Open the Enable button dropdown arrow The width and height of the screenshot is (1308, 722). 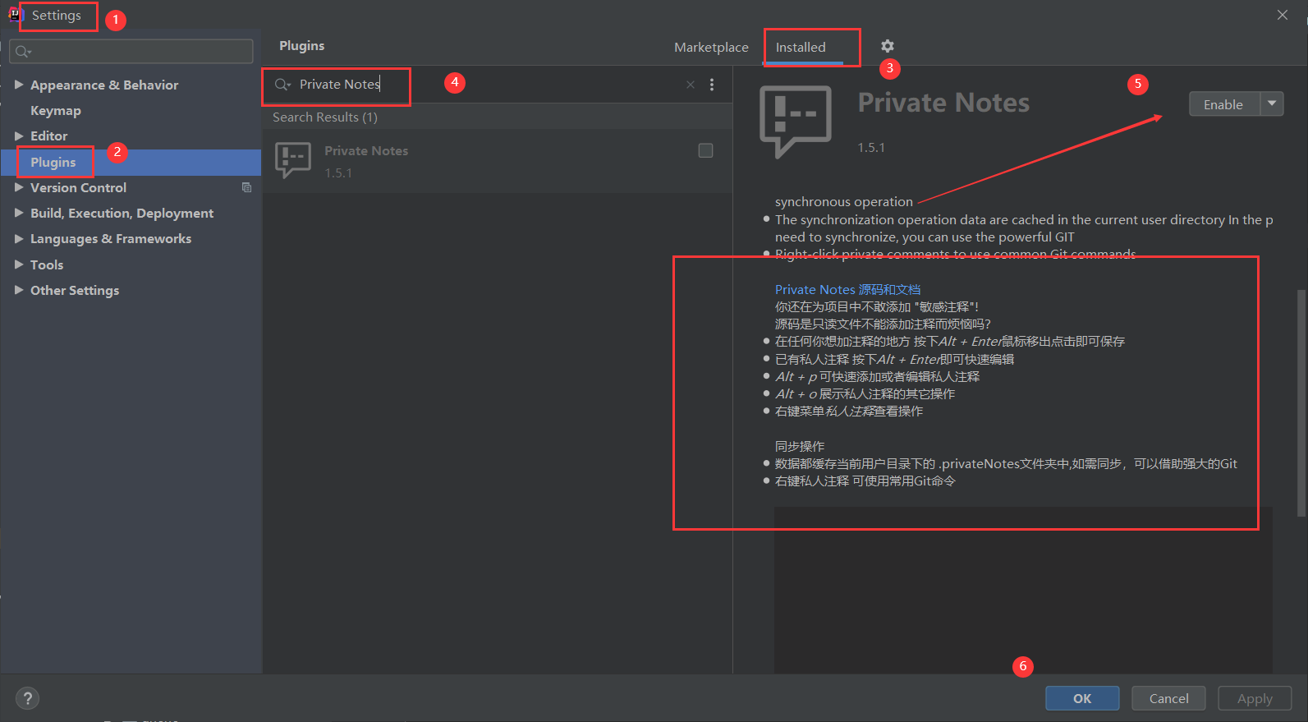coord(1272,103)
